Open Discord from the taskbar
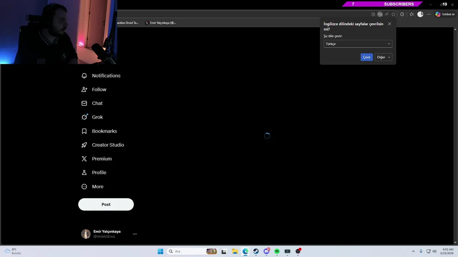The width and height of the screenshot is (458, 257). [x=267, y=251]
